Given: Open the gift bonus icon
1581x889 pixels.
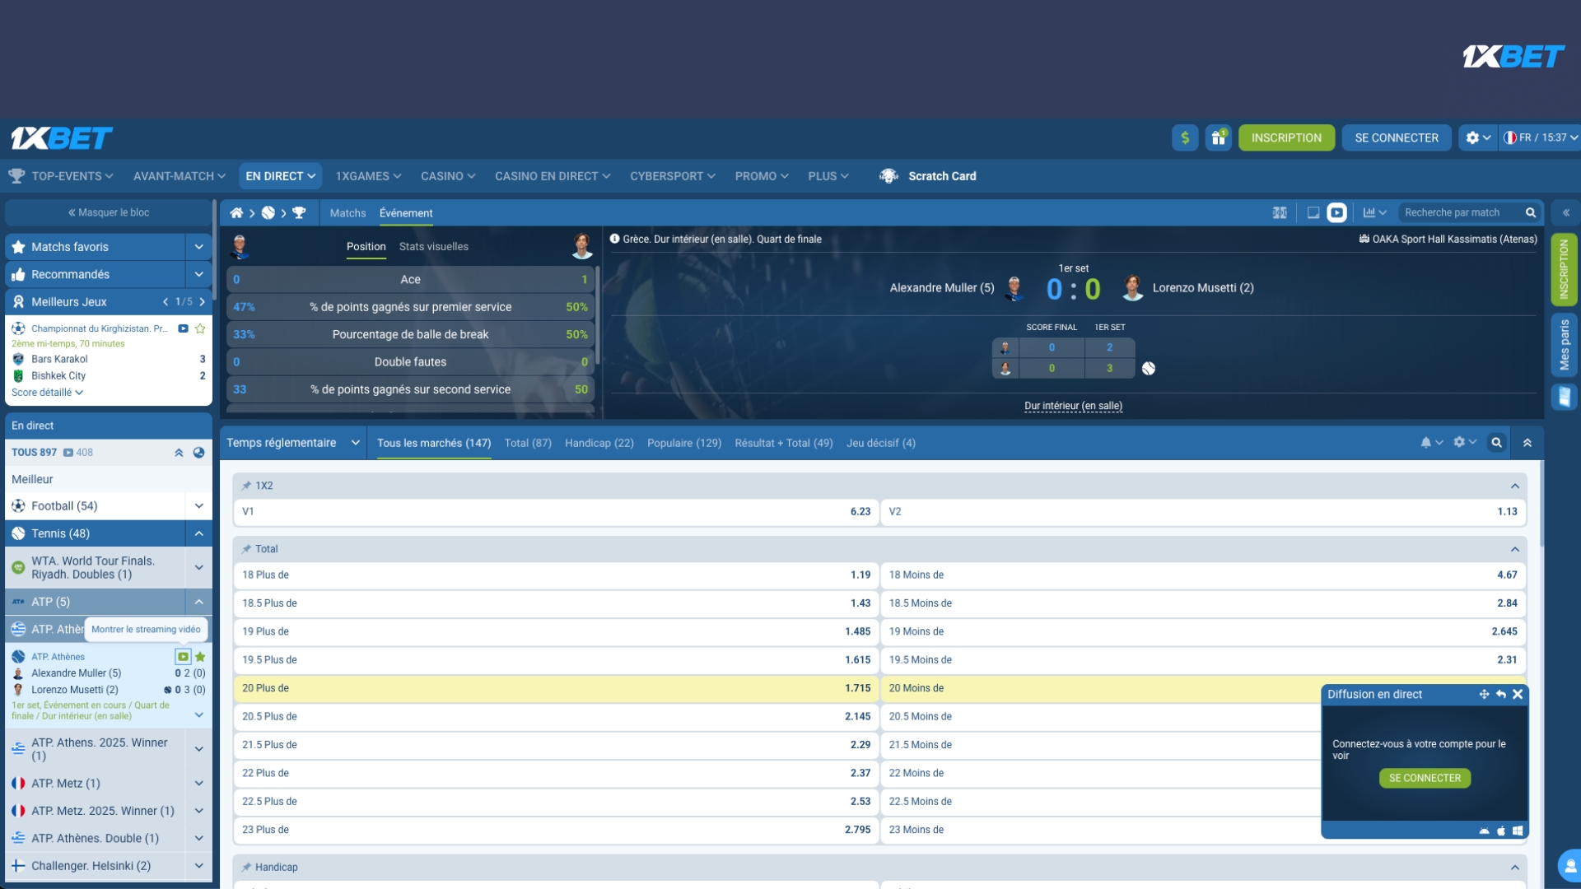Looking at the screenshot, I should tap(1218, 137).
